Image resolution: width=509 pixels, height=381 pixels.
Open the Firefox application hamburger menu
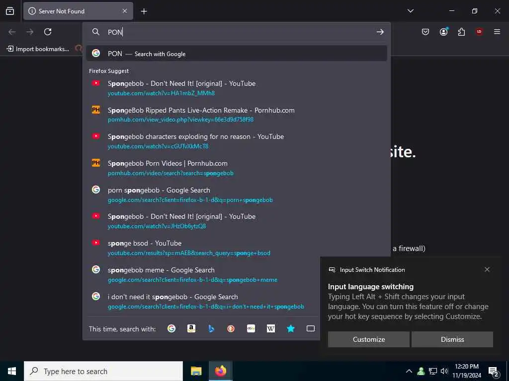click(x=497, y=32)
